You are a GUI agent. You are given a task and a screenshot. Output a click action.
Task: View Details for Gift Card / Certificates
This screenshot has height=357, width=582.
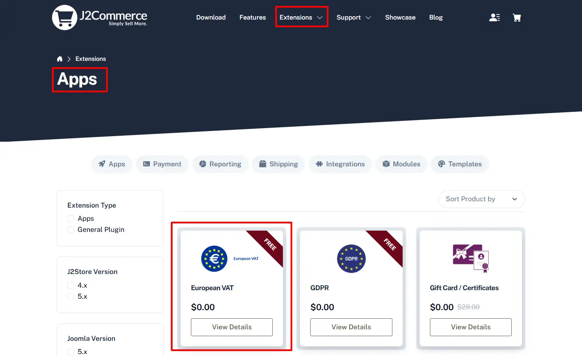(x=471, y=327)
